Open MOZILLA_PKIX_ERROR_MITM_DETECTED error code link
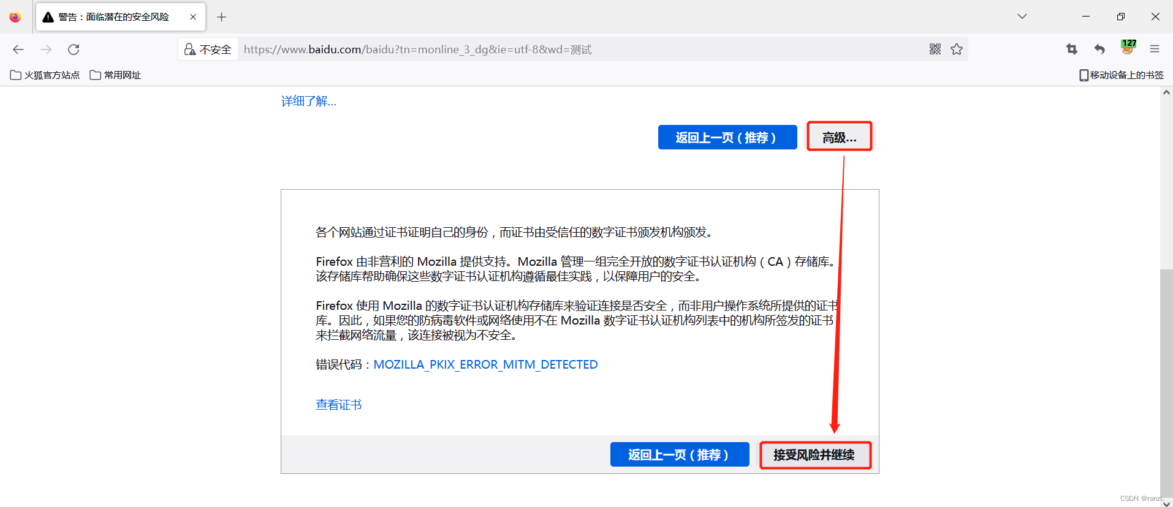This screenshot has height=507, width=1173. (x=485, y=365)
